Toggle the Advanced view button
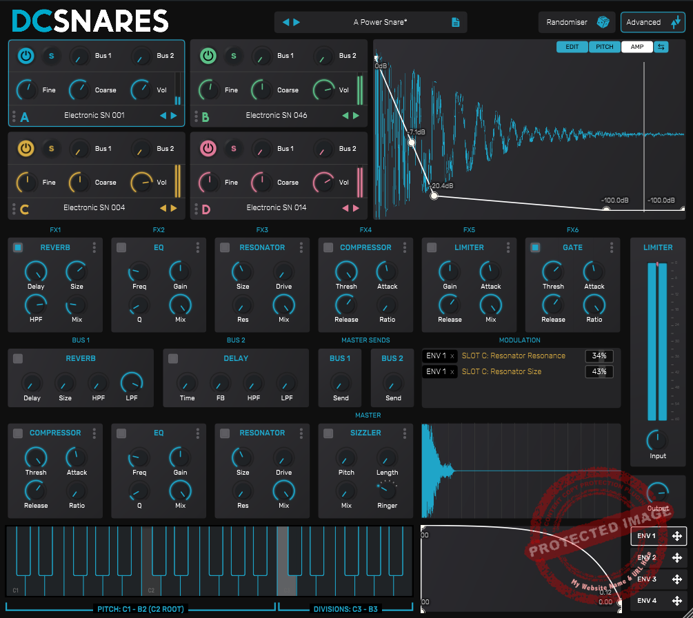This screenshot has height=618, width=693. [x=653, y=22]
